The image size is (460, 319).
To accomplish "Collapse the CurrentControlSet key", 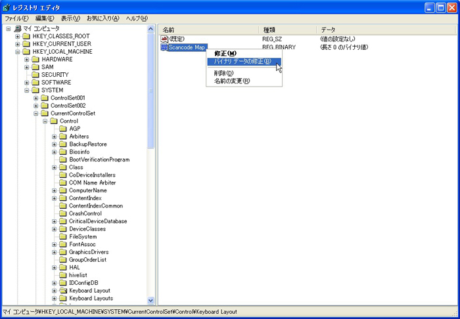I will [35, 114].
